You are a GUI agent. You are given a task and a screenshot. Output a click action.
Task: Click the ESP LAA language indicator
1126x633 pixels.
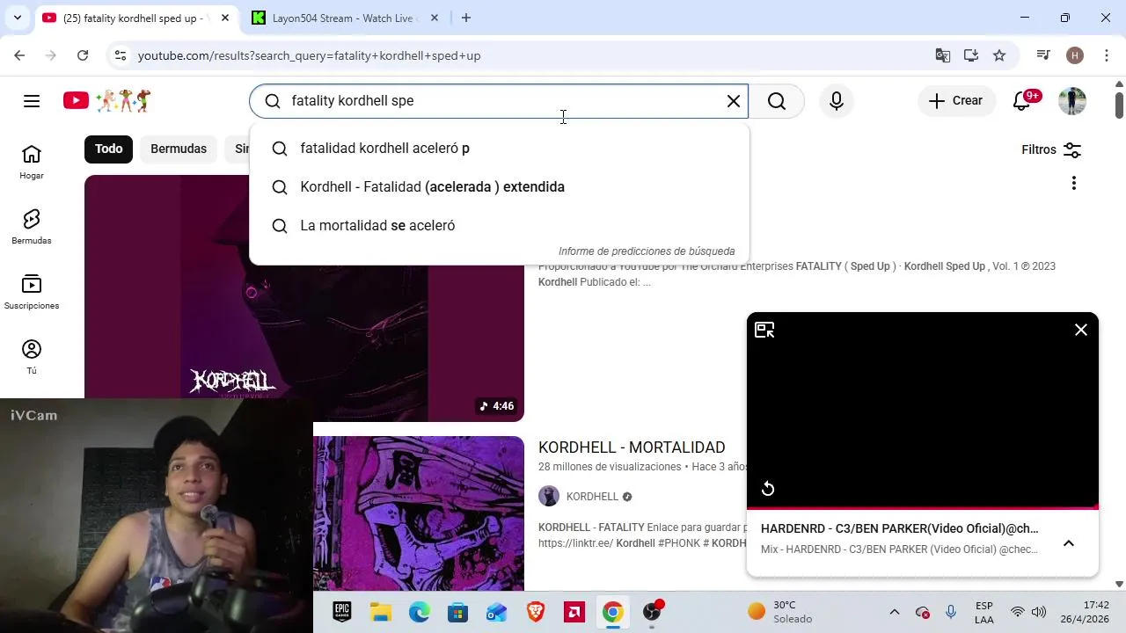coord(984,612)
